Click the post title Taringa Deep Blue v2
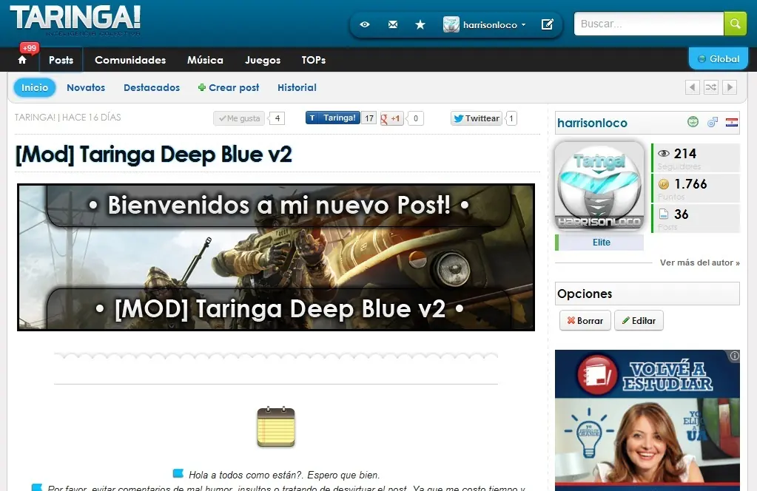 153,155
